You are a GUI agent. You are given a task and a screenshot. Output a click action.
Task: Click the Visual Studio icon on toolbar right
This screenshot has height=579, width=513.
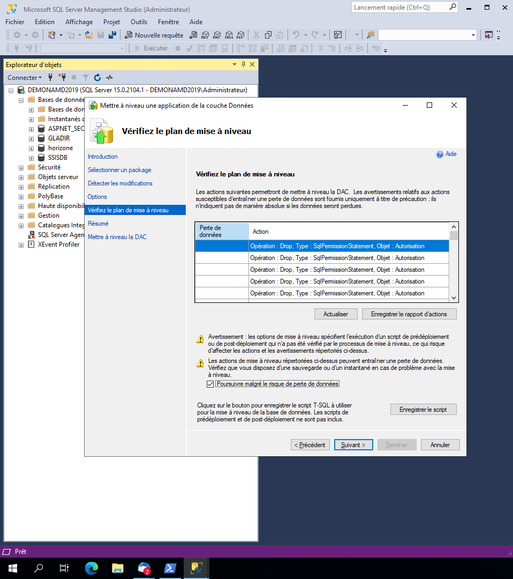(x=489, y=35)
